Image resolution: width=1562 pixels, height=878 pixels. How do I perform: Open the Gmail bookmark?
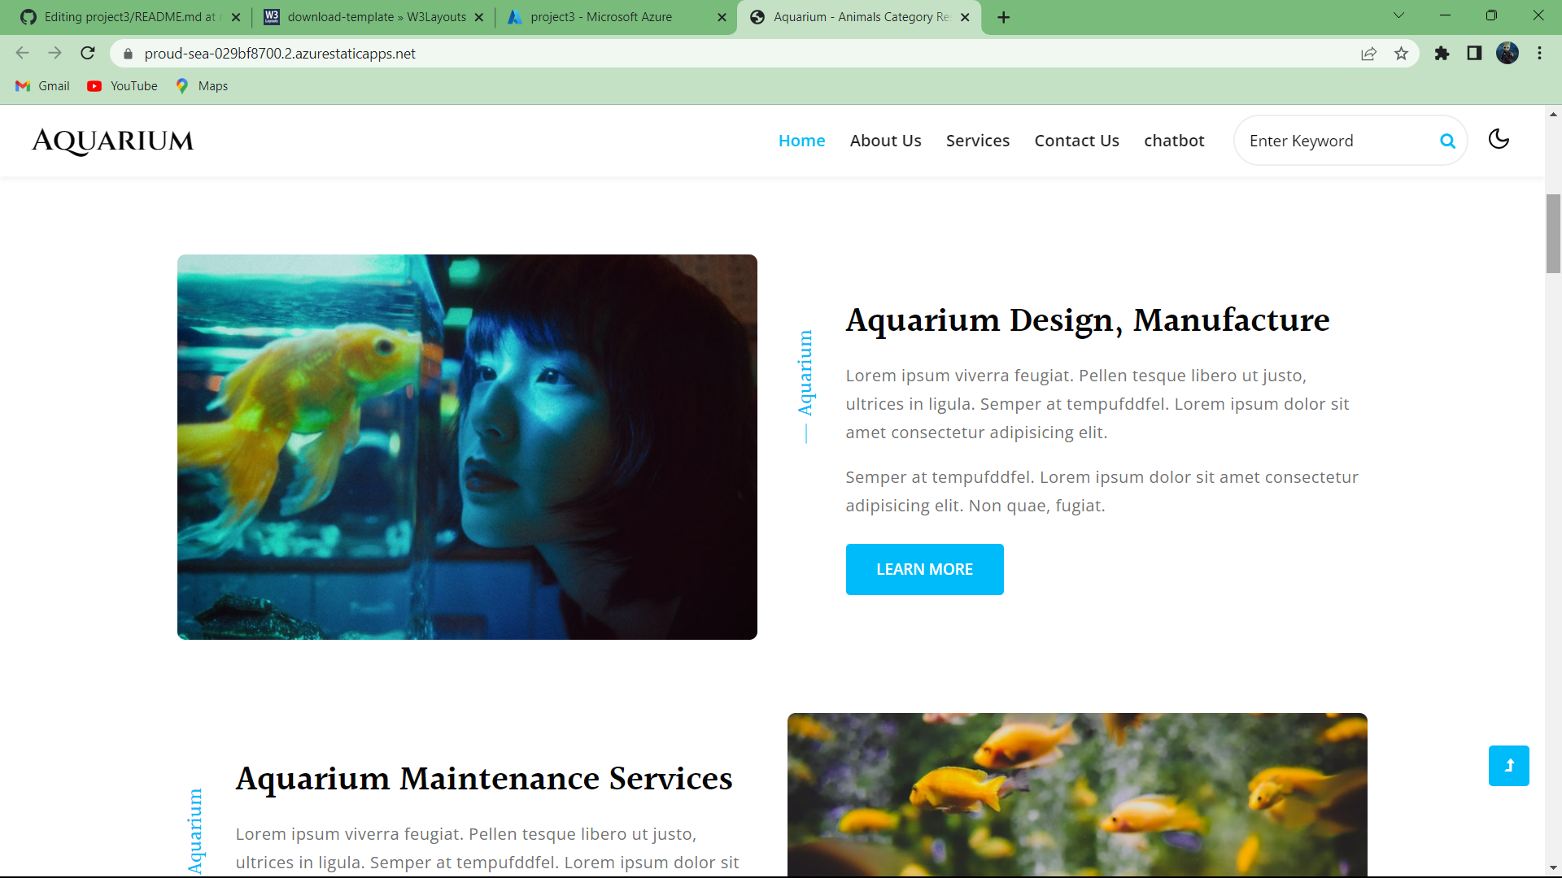pos(43,86)
